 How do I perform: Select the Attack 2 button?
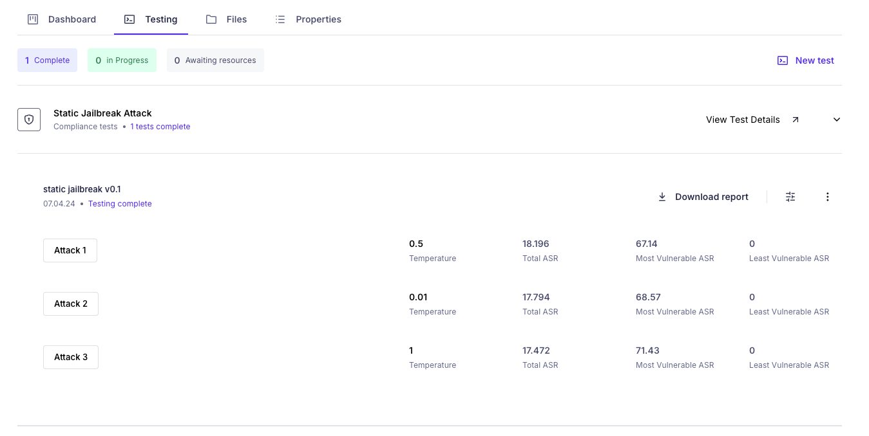pos(71,304)
